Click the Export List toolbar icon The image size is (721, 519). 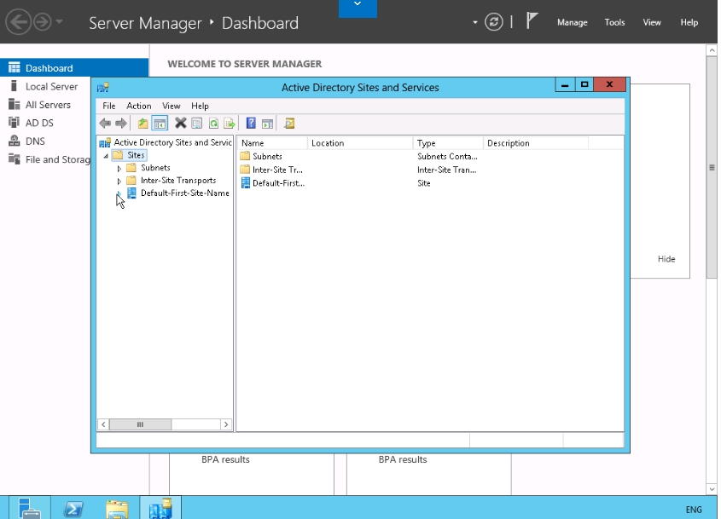229,124
